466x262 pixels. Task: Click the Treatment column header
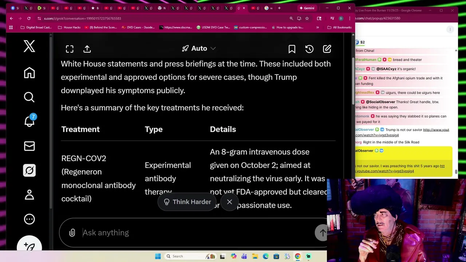80,129
